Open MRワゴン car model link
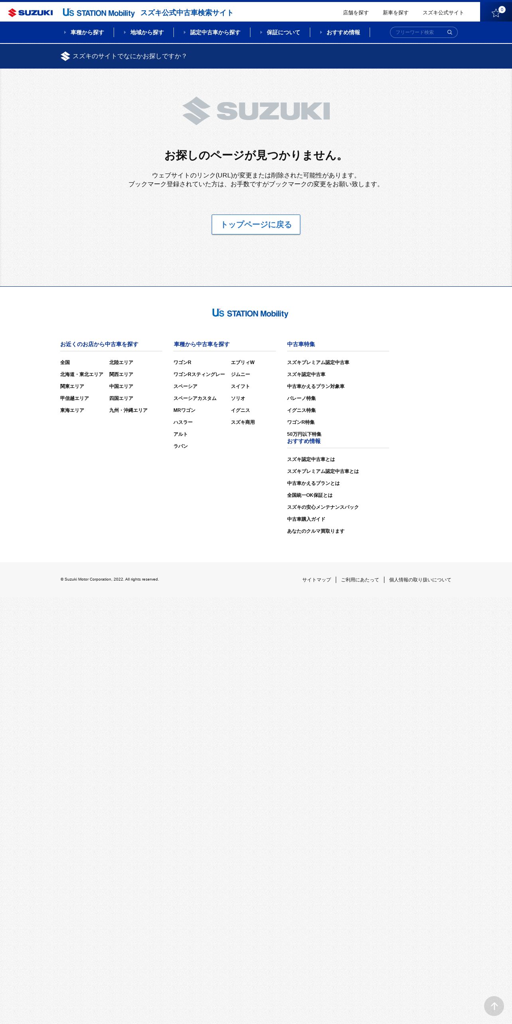This screenshot has width=512, height=1024. [x=184, y=410]
